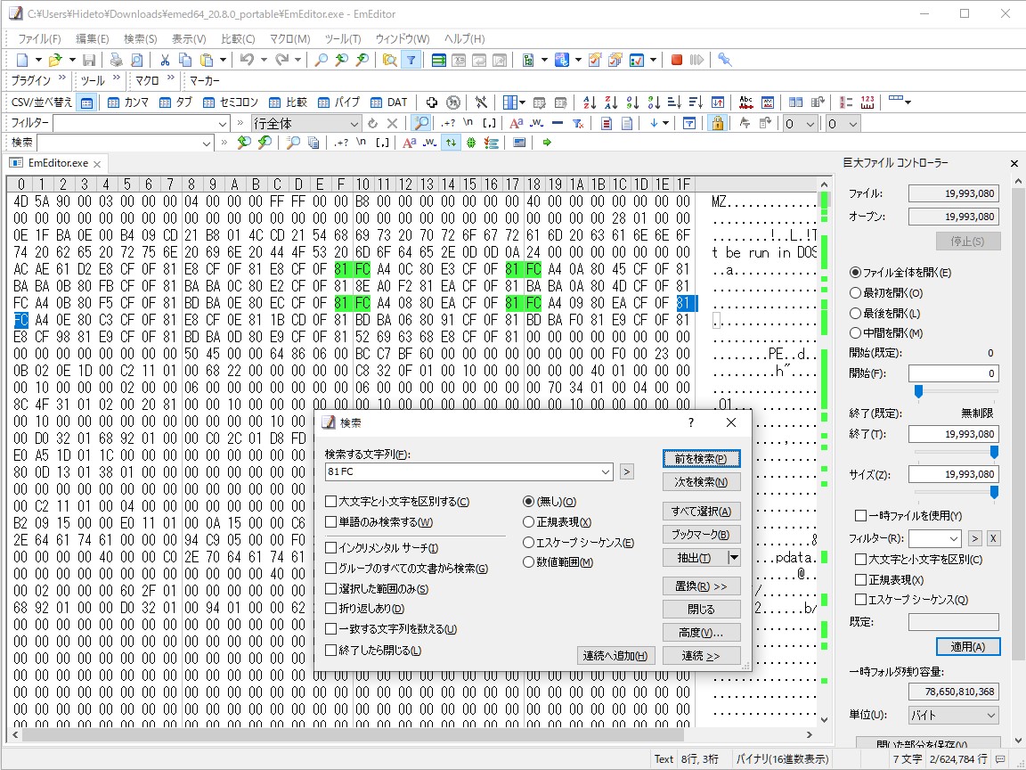
Task: Click the 検索する文字列 input field
Action: 461,471
